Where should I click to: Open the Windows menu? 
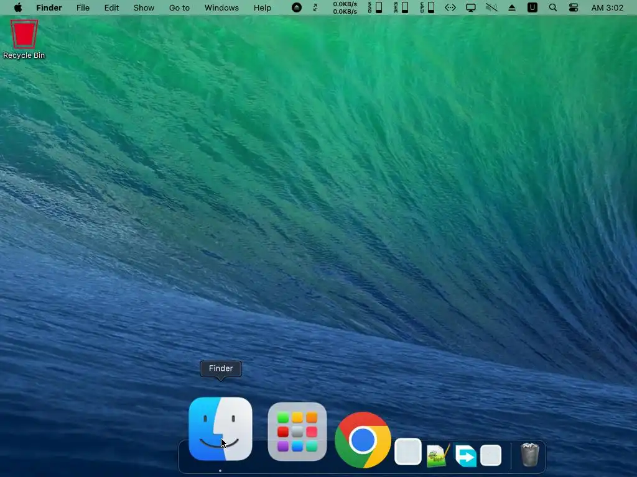click(221, 7)
